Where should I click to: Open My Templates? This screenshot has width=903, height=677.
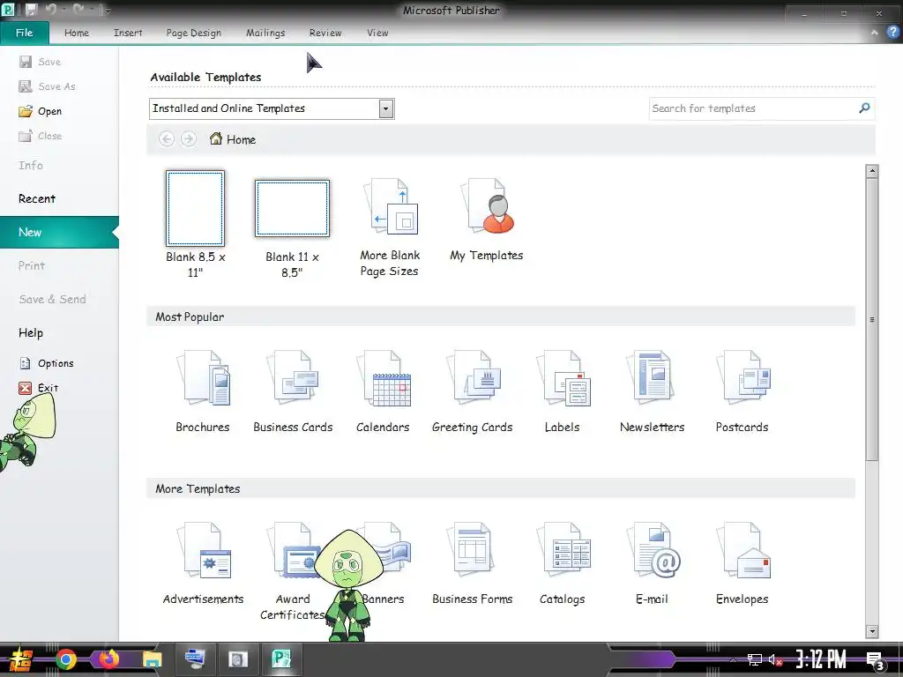[x=487, y=219]
